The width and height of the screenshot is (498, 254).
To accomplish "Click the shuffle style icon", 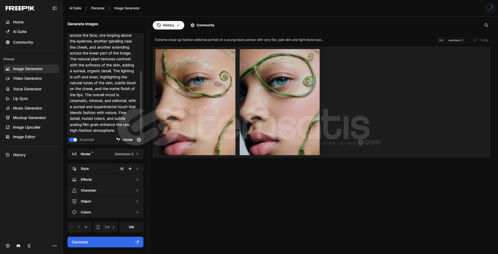I will pyautogui.click(x=122, y=169).
